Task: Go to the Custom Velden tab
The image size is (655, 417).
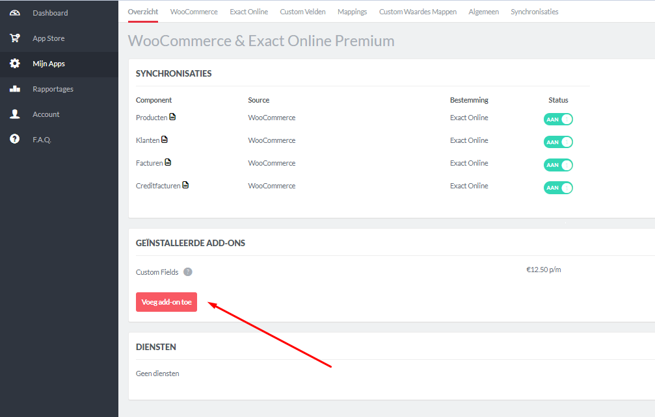Action: click(x=302, y=12)
